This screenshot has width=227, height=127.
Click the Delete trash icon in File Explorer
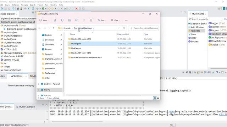pyautogui.click(x=91, y=20)
